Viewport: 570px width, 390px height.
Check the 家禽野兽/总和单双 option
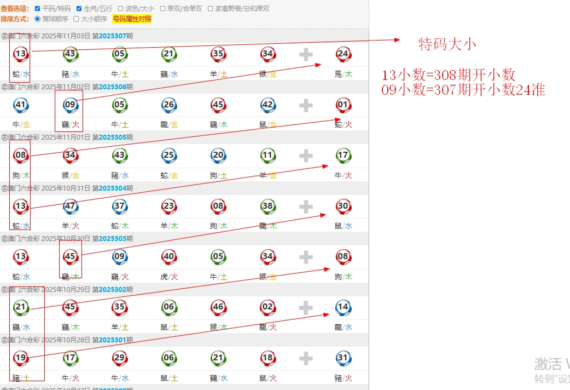point(211,9)
